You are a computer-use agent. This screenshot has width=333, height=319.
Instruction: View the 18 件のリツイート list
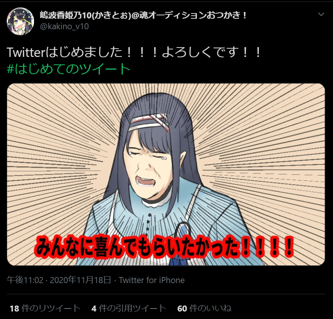45,309
